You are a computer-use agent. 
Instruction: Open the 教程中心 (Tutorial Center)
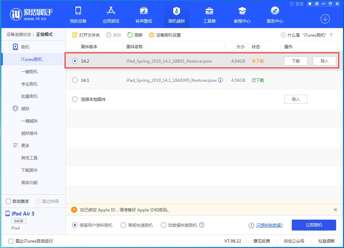coord(242,14)
